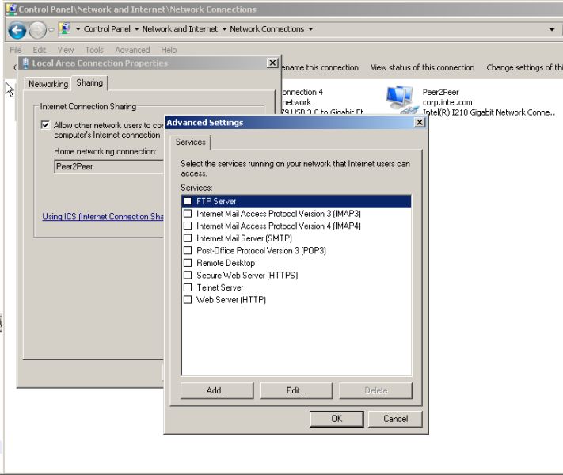Click the Control Panel breadcrumb

107,29
